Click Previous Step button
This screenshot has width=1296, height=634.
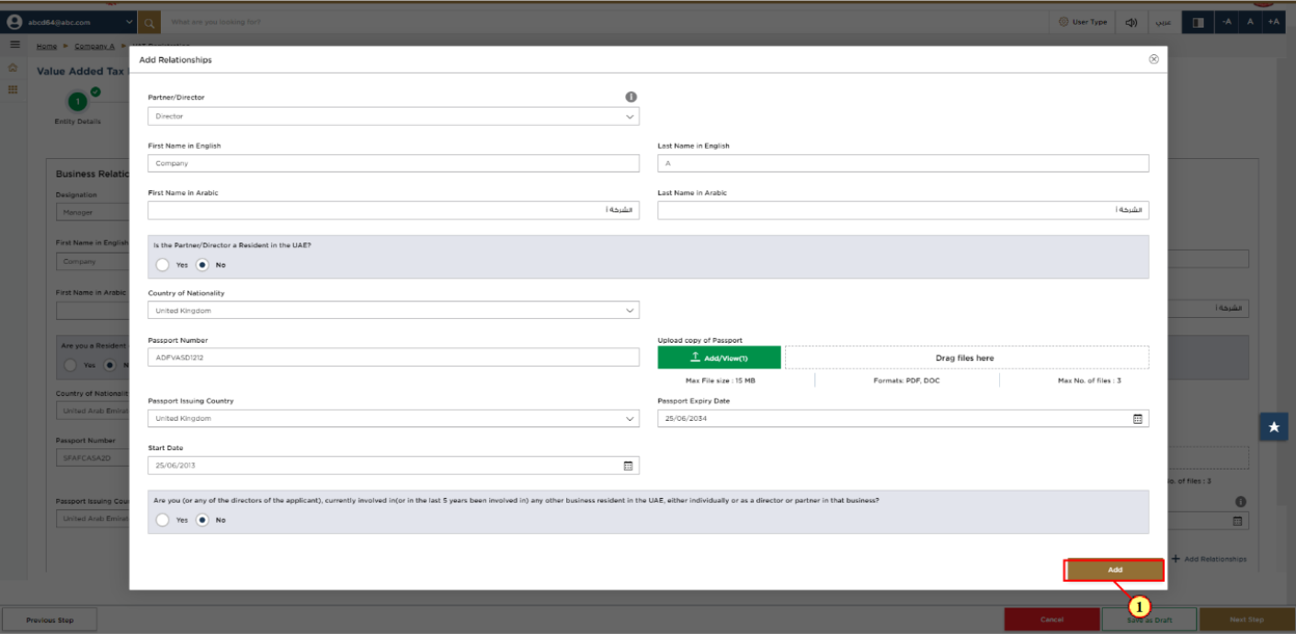(50, 620)
